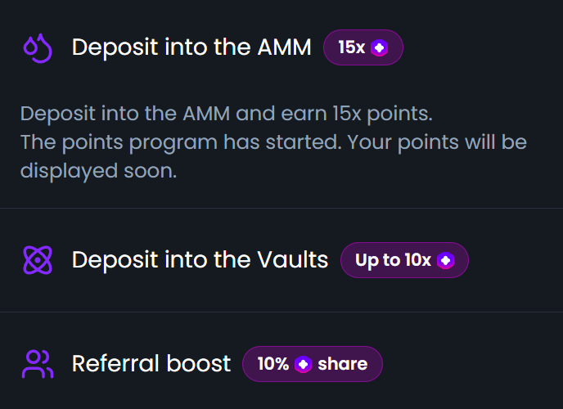Click the people icon beside Referral boost
The image size is (563, 409).
click(38, 364)
